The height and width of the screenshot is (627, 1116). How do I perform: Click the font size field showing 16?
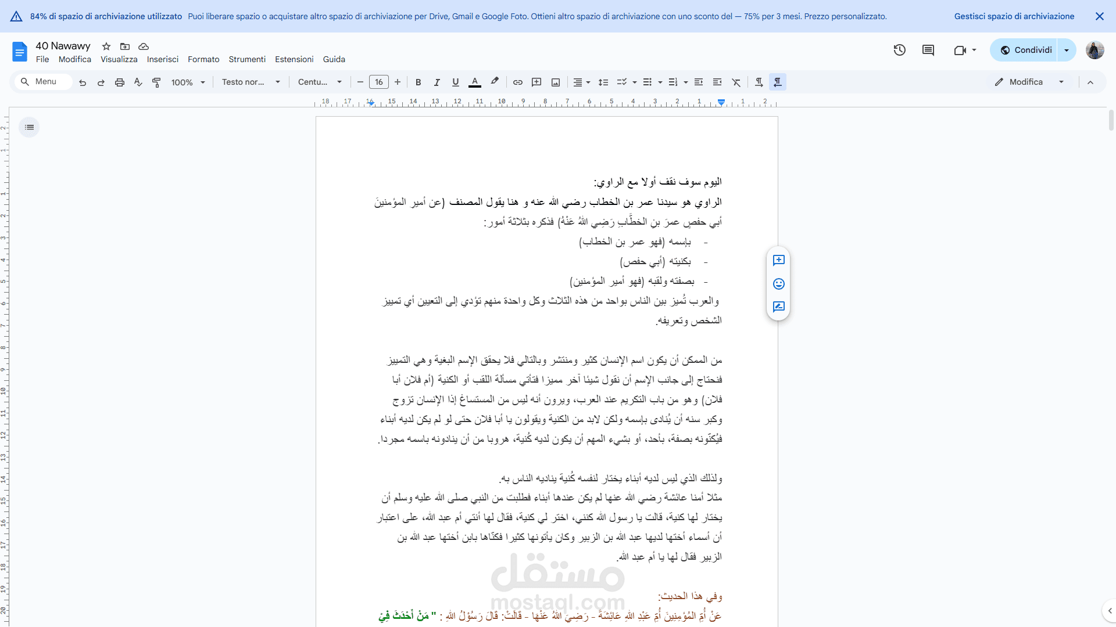point(379,82)
